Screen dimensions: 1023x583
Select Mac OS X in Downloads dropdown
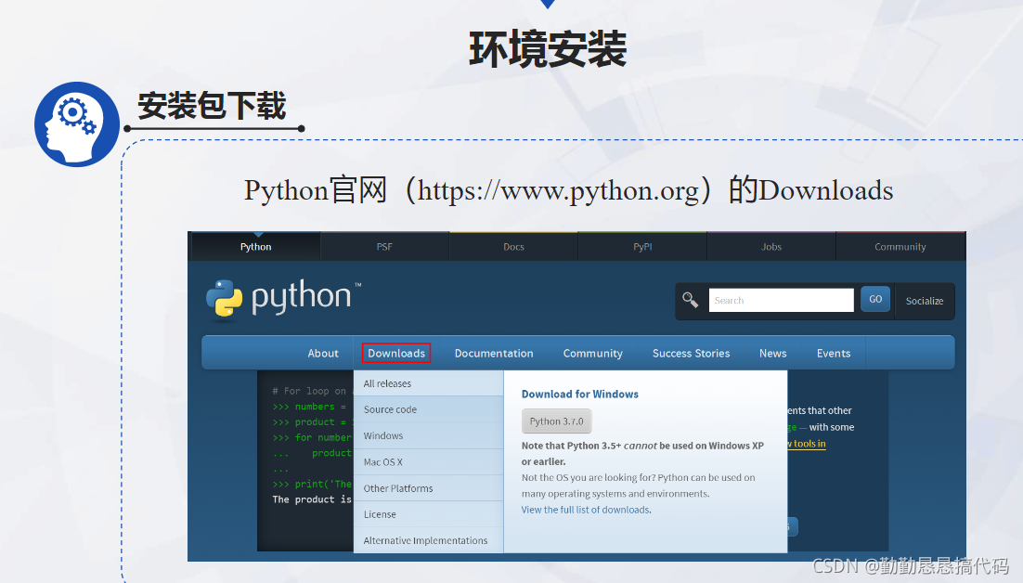tap(428, 461)
